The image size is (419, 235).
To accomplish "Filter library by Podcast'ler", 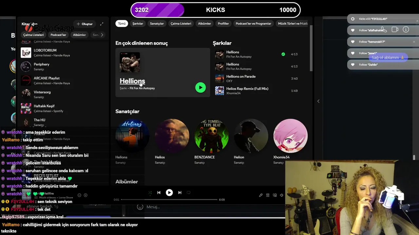I will pyautogui.click(x=58, y=35).
